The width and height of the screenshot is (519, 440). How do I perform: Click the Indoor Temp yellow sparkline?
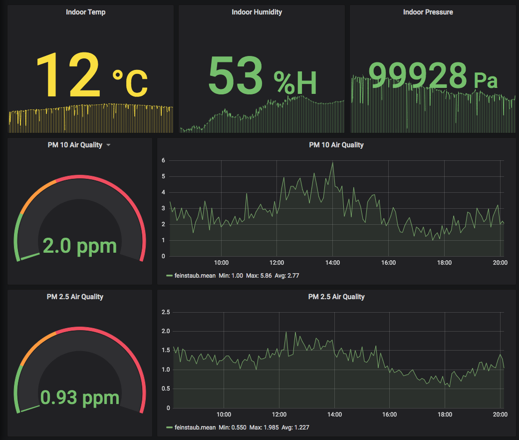tap(90, 118)
